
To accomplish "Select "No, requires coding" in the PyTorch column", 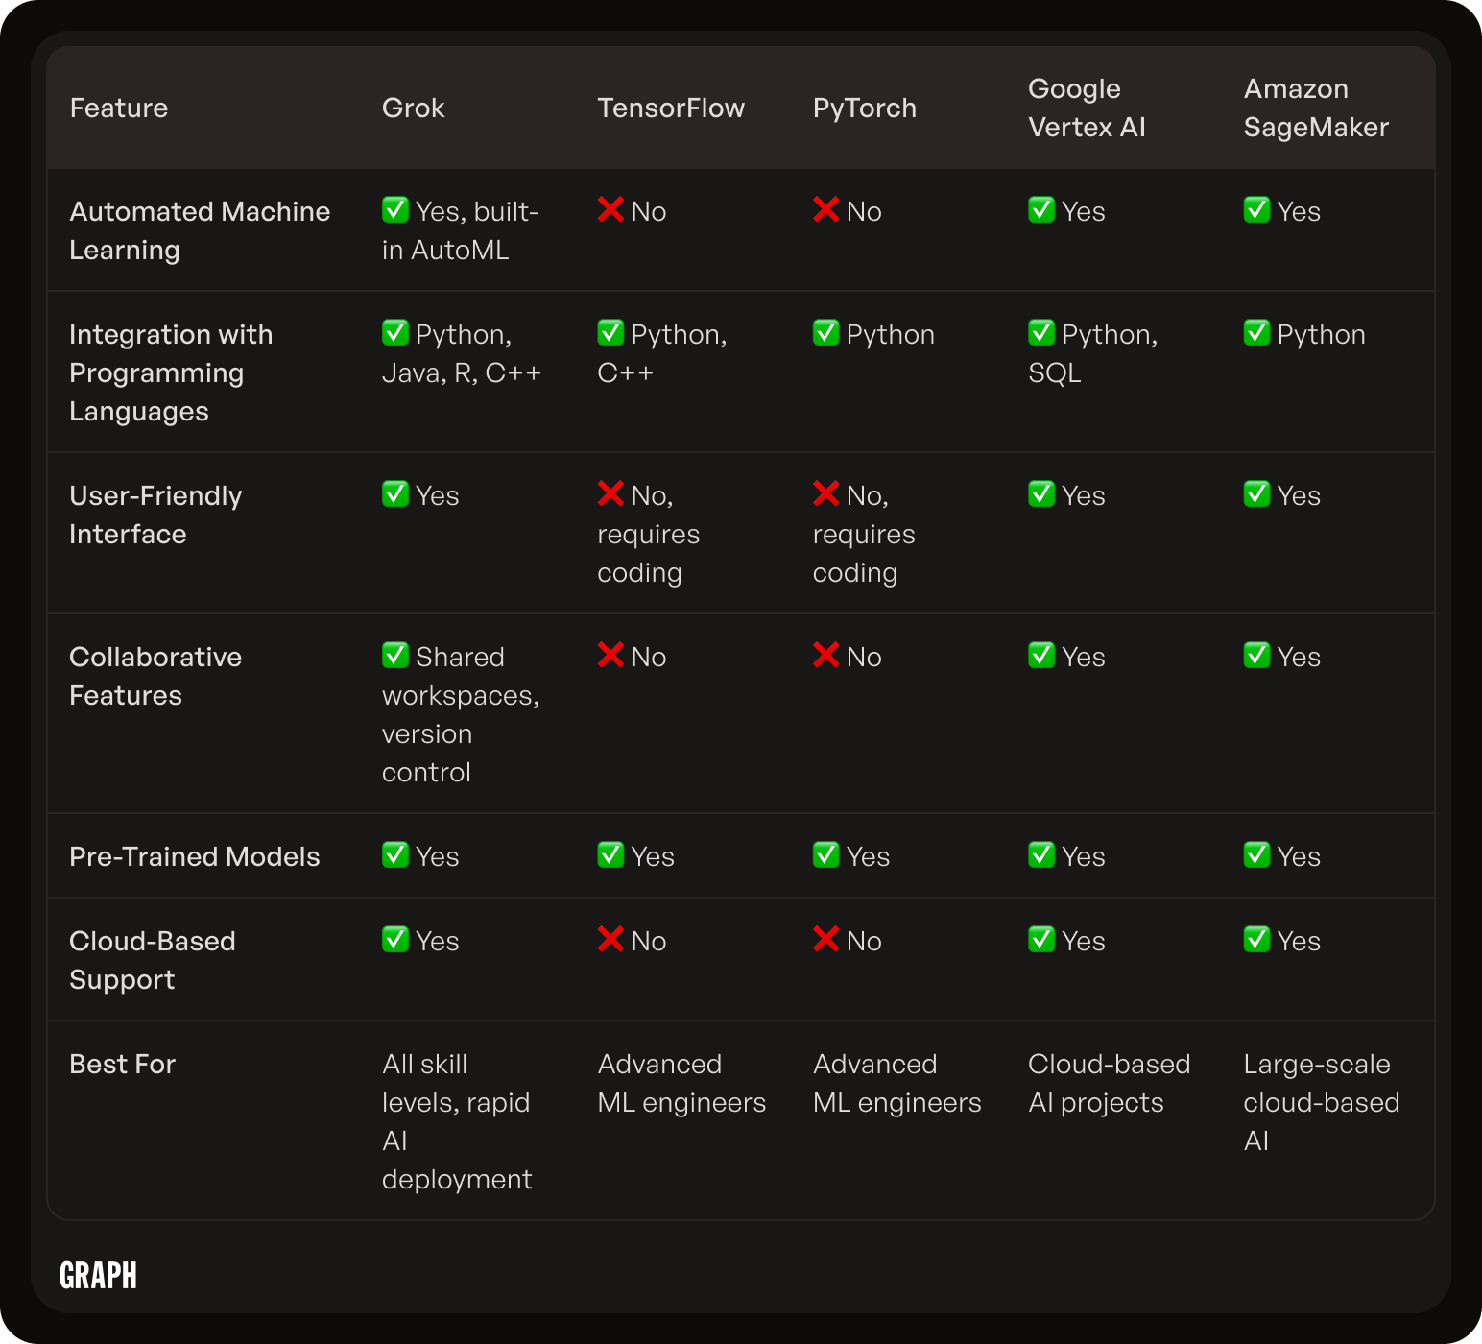I will [x=864, y=534].
